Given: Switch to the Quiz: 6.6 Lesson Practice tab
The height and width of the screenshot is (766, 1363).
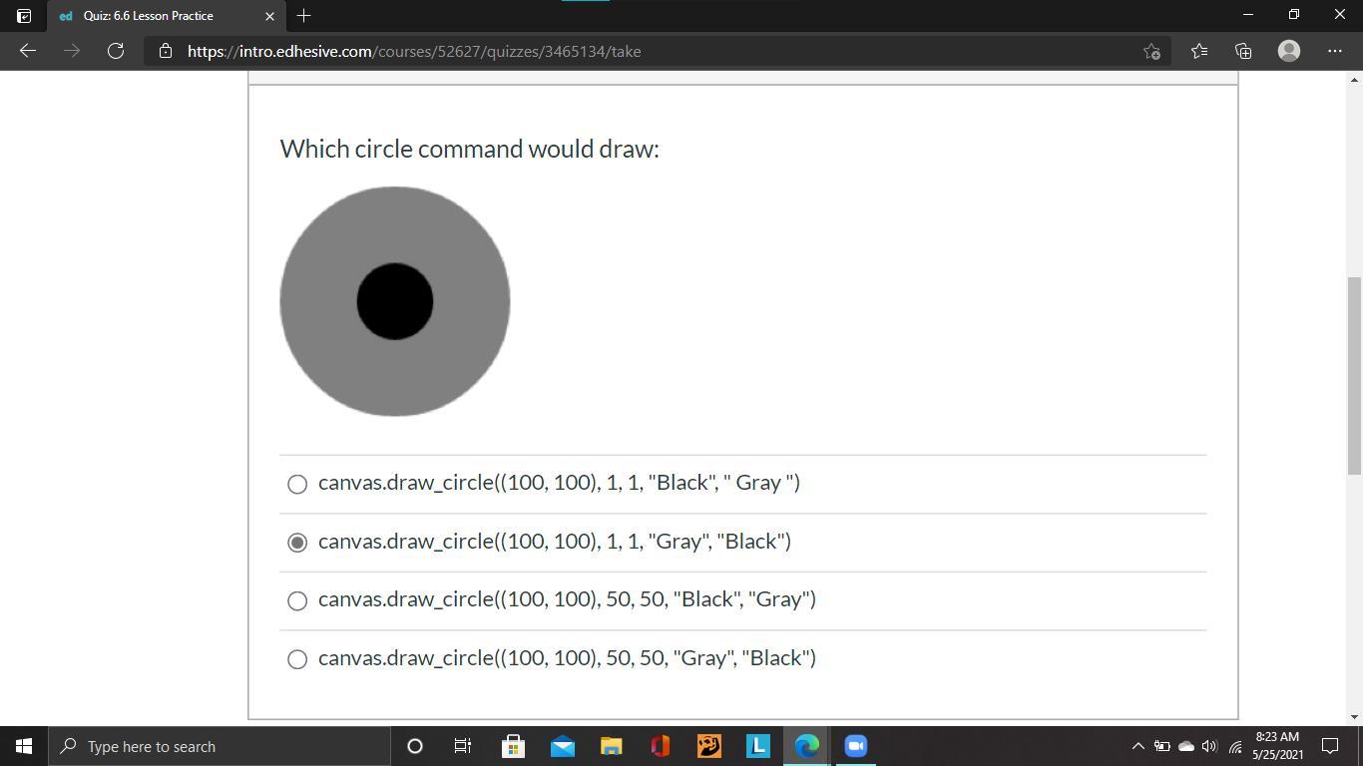Looking at the screenshot, I should [x=166, y=16].
